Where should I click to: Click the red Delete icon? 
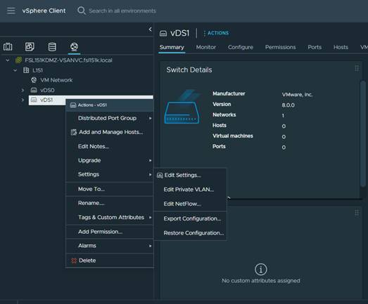pyautogui.click(x=74, y=260)
